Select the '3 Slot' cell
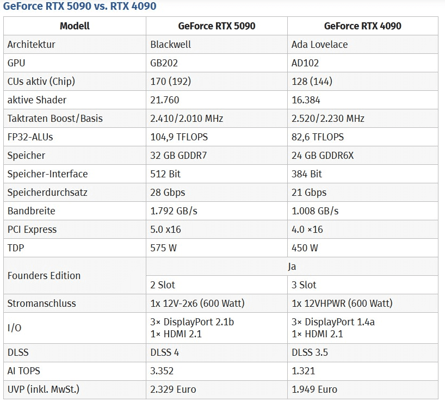 (304, 285)
